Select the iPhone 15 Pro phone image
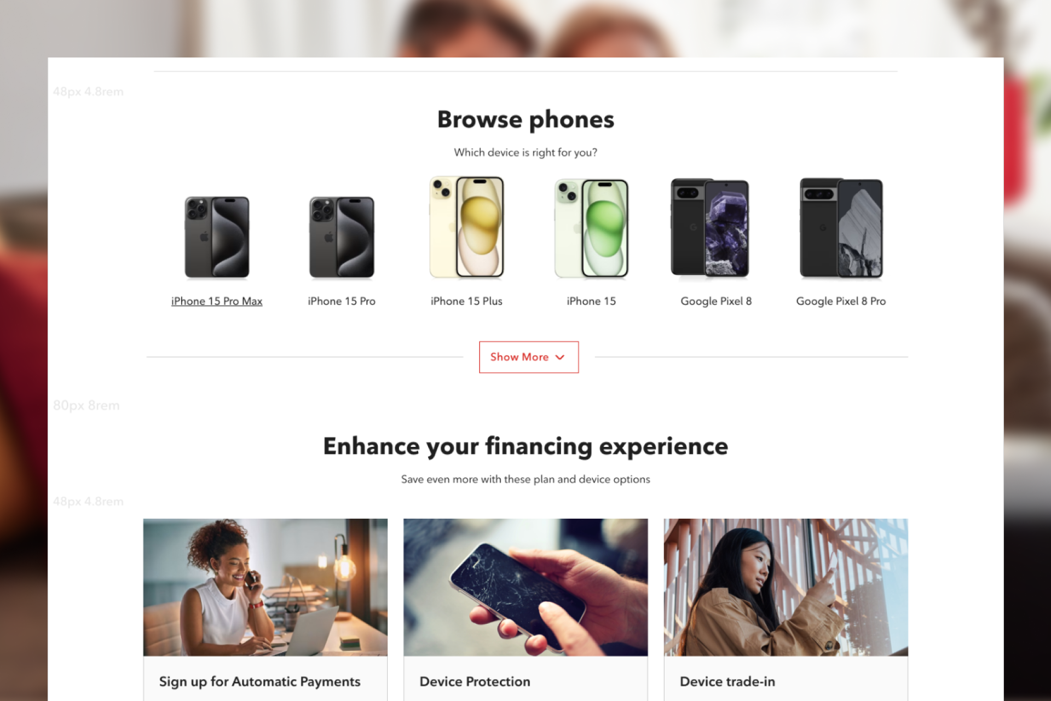Image resolution: width=1051 pixels, height=701 pixels. (x=342, y=238)
